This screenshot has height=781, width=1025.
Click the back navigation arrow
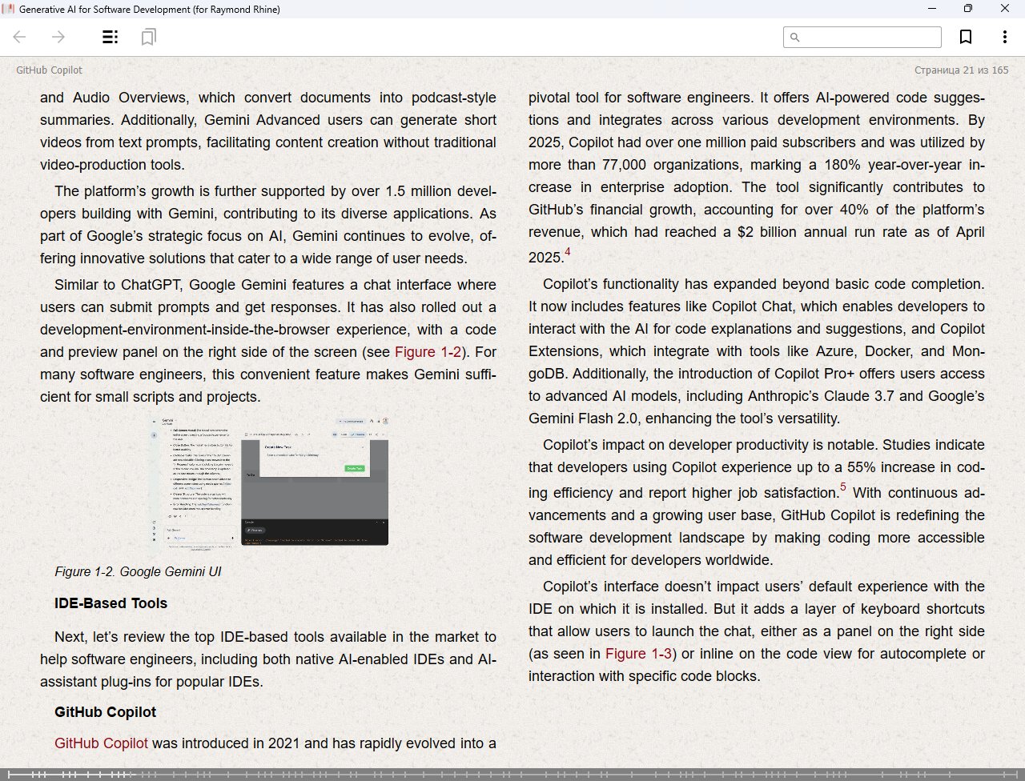click(20, 37)
